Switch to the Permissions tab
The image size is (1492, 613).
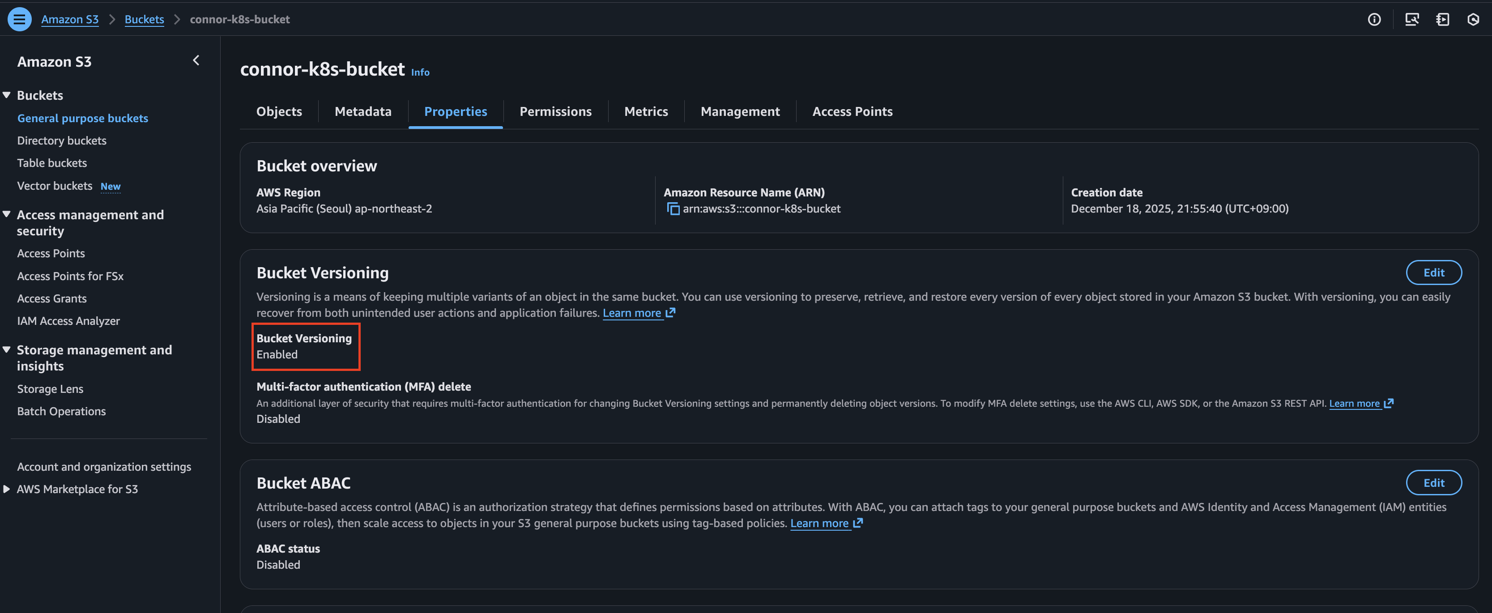click(x=555, y=112)
